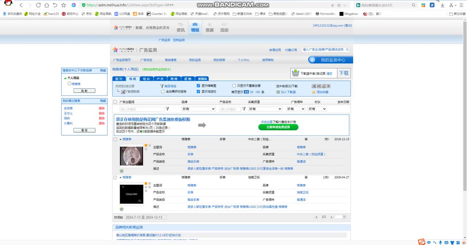Go to the previous results page arrow
The image size is (467, 245).
tap(317, 217)
